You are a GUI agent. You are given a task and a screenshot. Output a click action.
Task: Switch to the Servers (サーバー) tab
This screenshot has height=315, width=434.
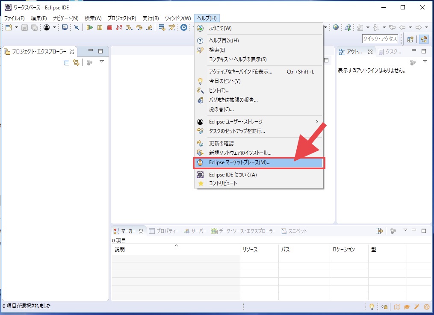click(x=195, y=231)
